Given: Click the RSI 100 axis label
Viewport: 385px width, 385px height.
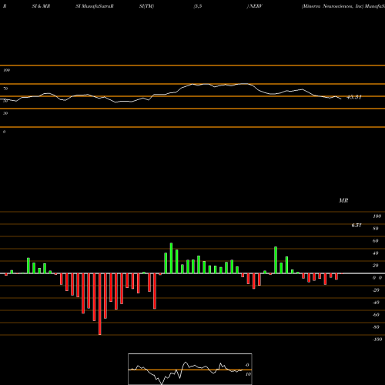Looking at the screenshot, I should pyautogui.click(x=6, y=70).
